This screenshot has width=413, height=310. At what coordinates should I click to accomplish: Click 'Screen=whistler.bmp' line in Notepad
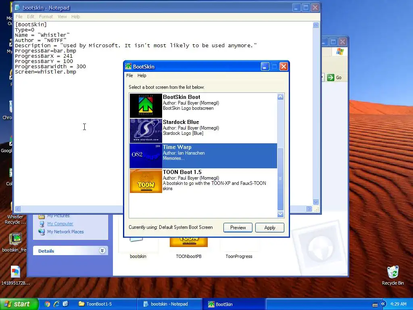46,72
